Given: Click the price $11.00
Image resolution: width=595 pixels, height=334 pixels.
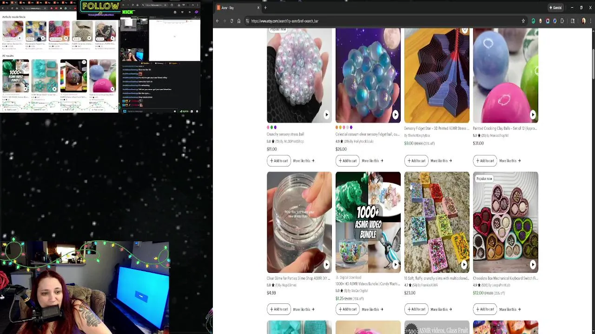Looking at the screenshot, I should coord(272,149).
